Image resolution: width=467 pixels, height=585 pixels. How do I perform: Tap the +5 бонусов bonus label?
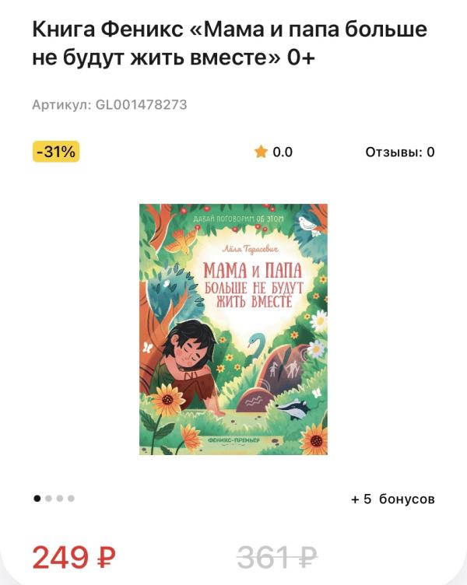(393, 499)
